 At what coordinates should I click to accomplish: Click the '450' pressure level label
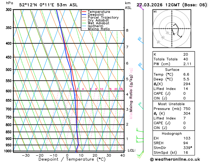coord(9,57)
